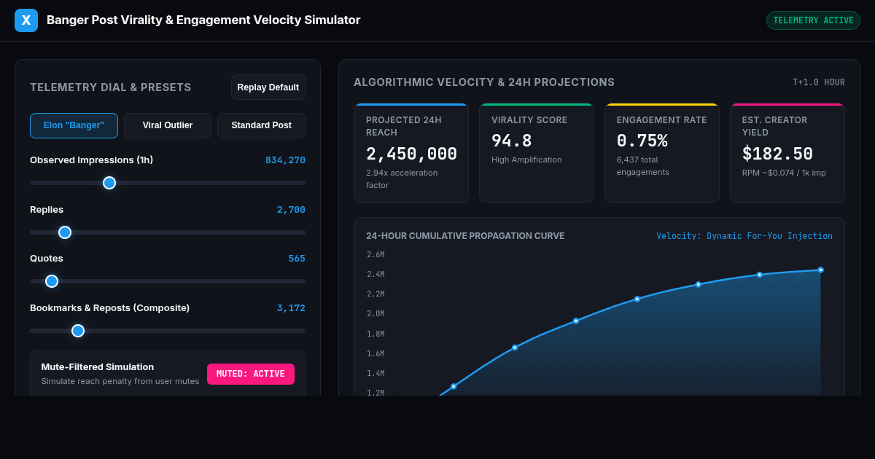This screenshot has height=459, width=875.
Task: Click the Velocity: Dynamic For-You Injection label
Action: (x=744, y=236)
